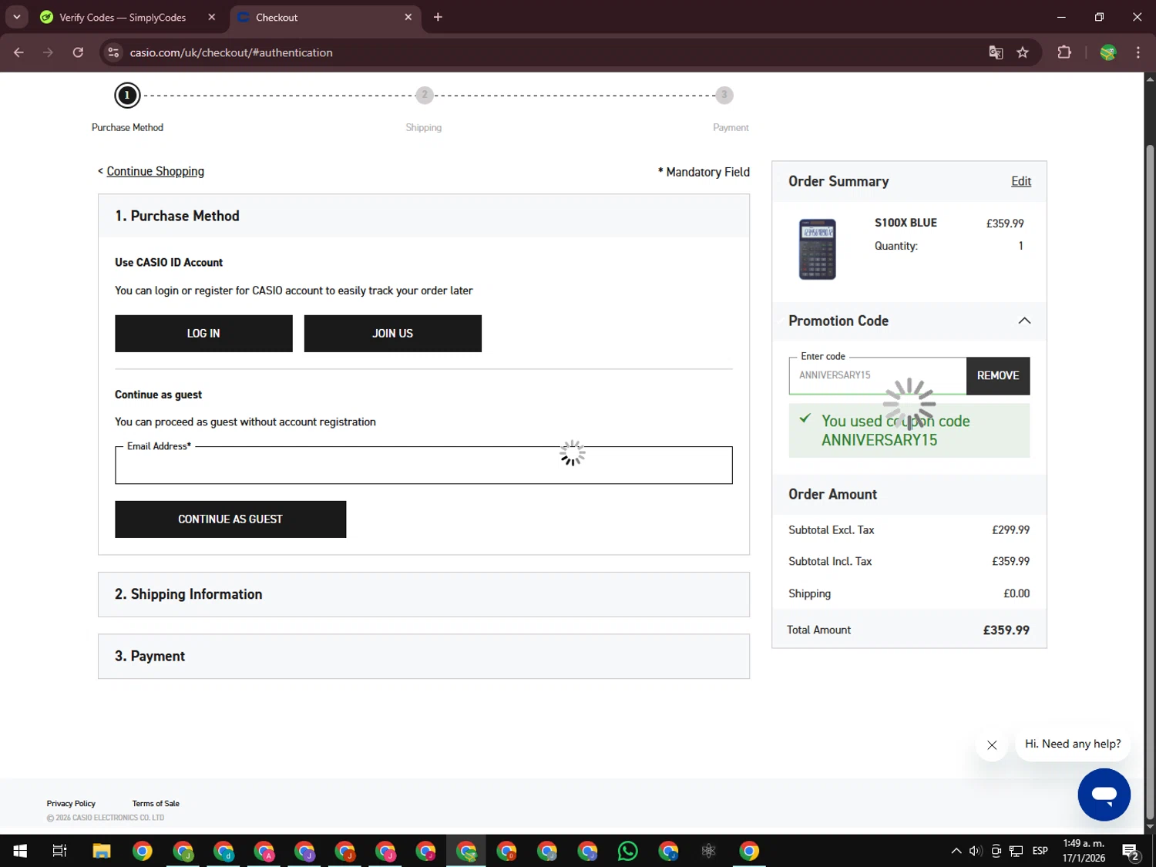Open a new browser tab
1156x867 pixels.
(438, 17)
